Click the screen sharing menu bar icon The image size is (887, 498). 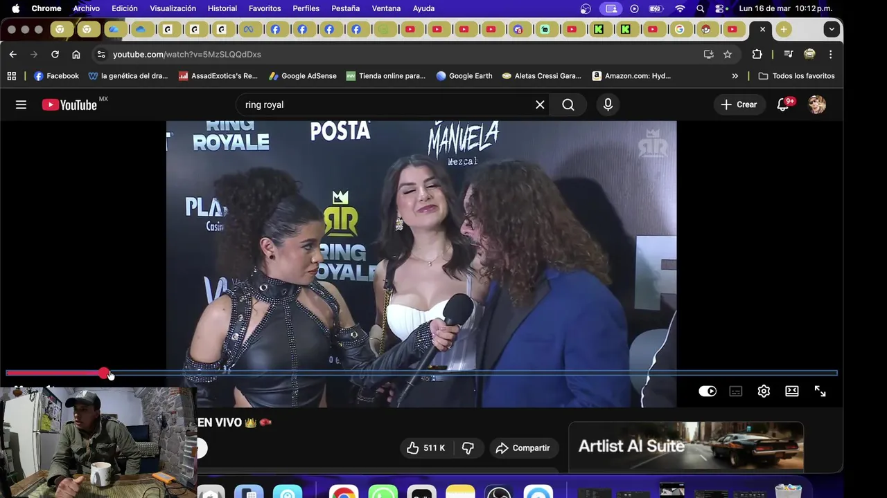[x=611, y=8]
